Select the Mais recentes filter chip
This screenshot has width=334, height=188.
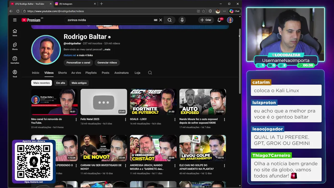(x=41, y=83)
